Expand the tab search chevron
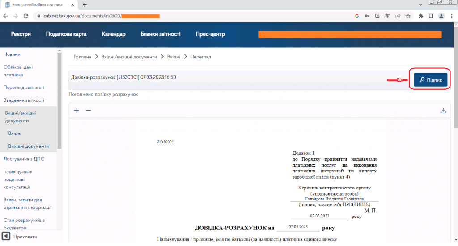Viewport: 458px width, 246px height. click(x=420, y=4)
